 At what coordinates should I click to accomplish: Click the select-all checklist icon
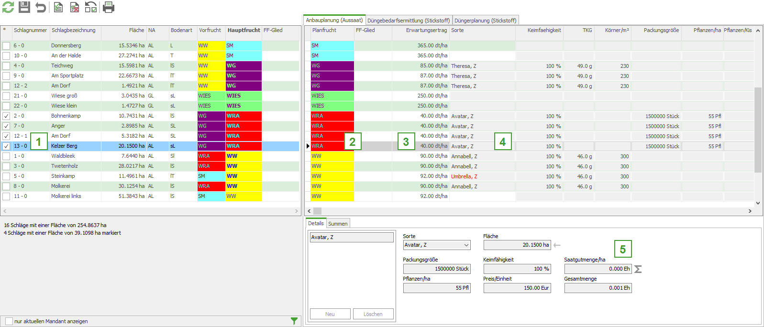click(58, 7)
